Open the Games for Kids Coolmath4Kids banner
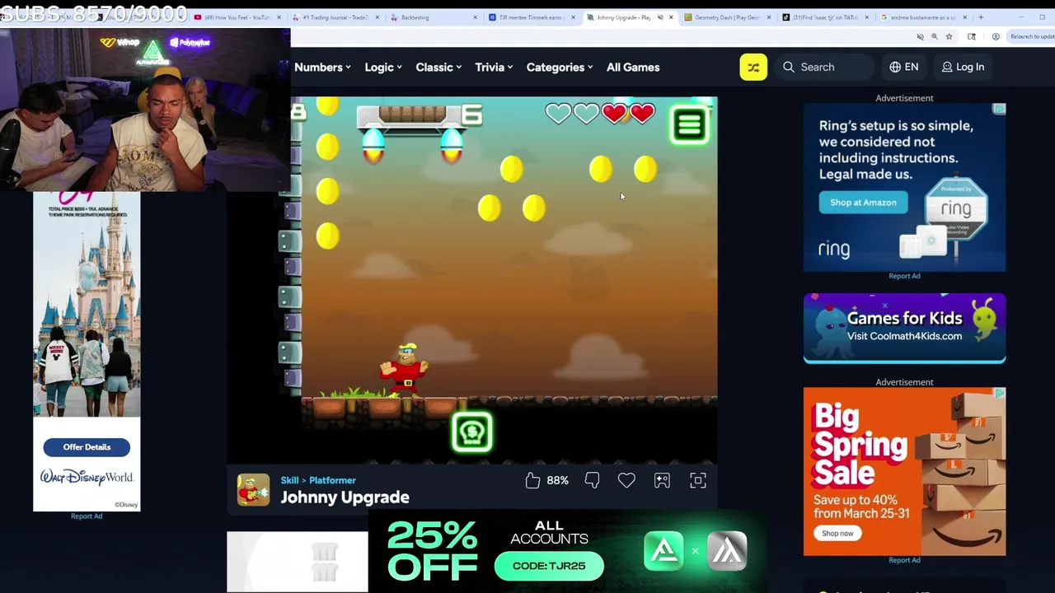The height and width of the screenshot is (593, 1055). [x=904, y=328]
